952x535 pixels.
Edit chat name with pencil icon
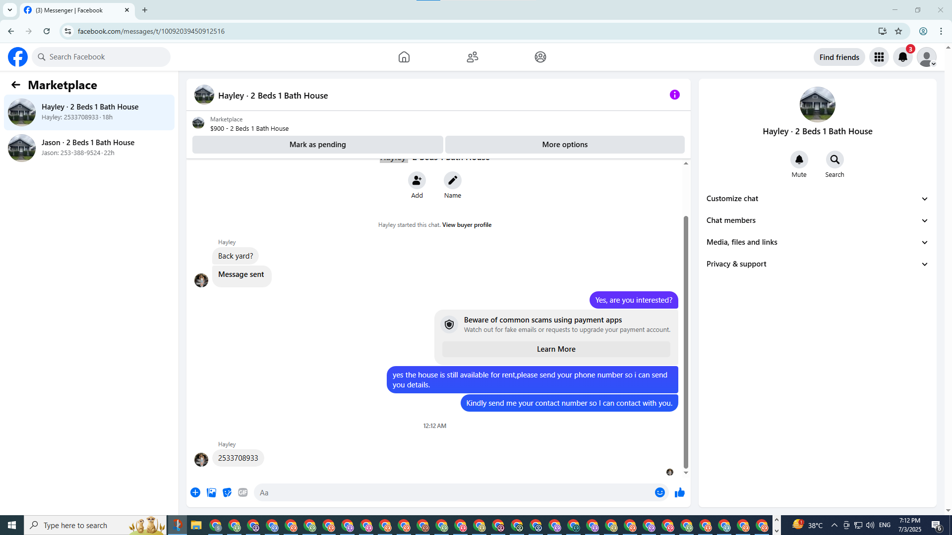pyautogui.click(x=452, y=180)
